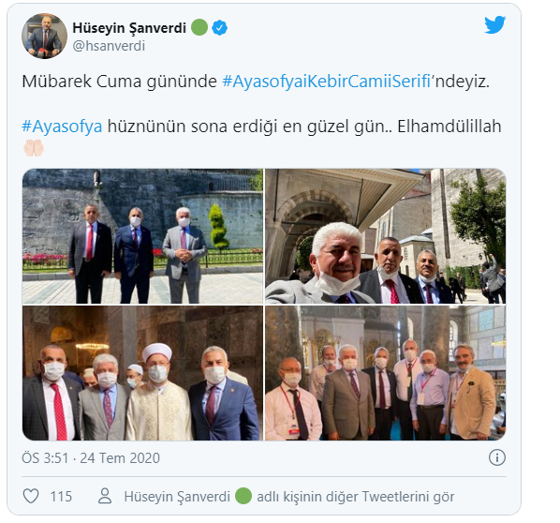This screenshot has height=523, width=560.
Task: Open the #AyasofyaiKebirCamiiSerifi hashtag
Action: click(x=327, y=82)
